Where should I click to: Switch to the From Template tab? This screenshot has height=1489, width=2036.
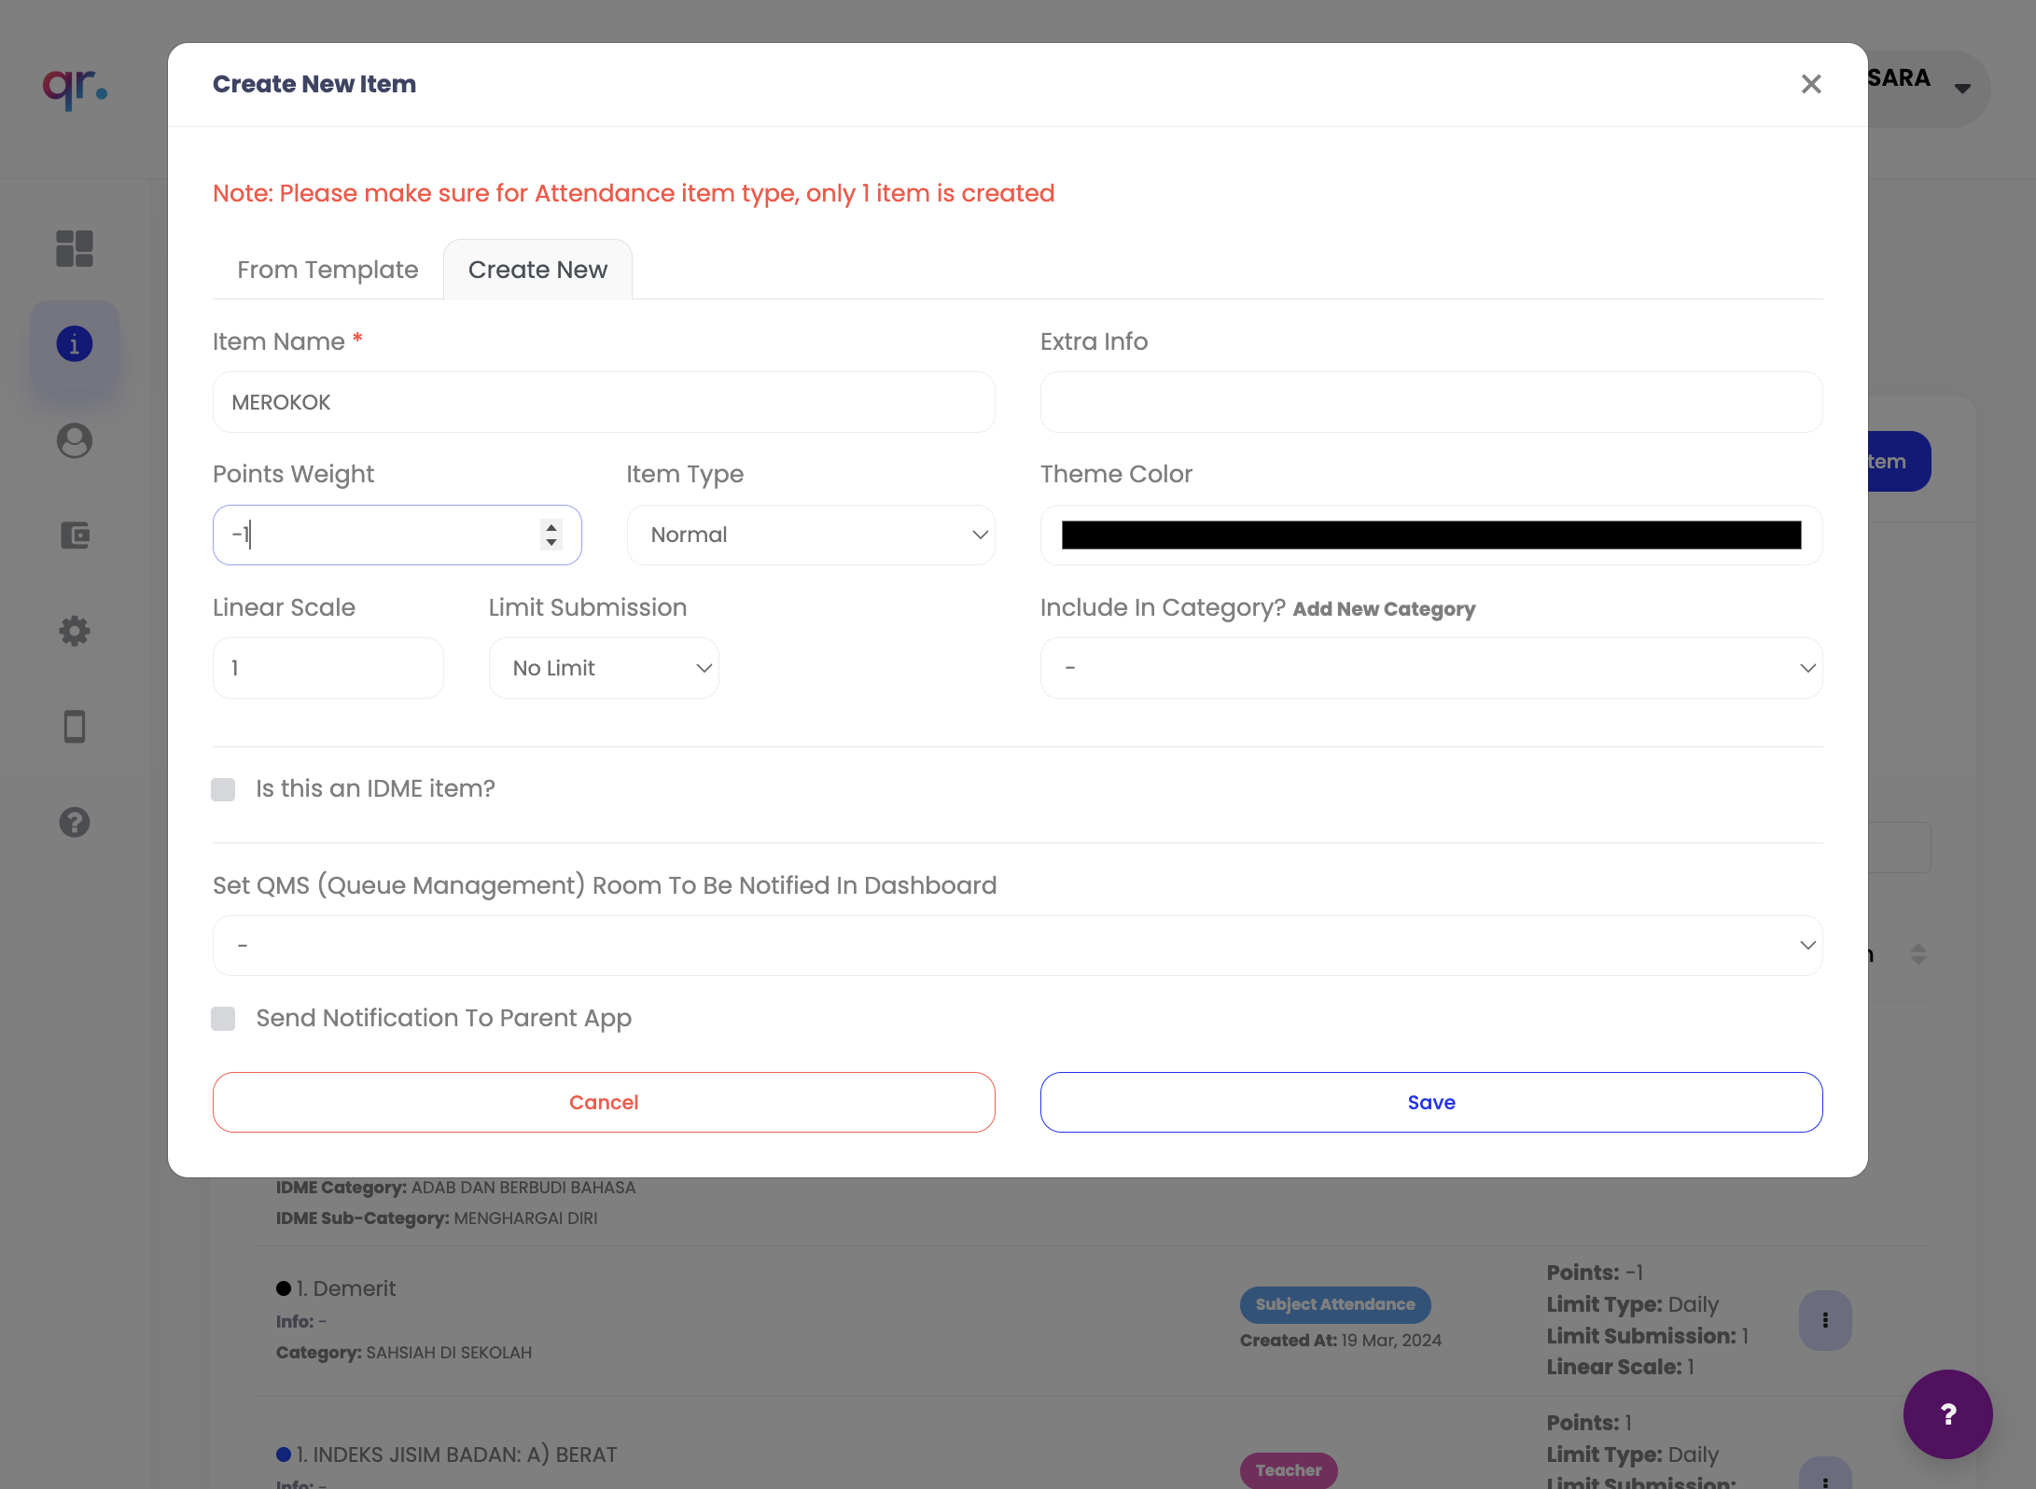coord(328,270)
